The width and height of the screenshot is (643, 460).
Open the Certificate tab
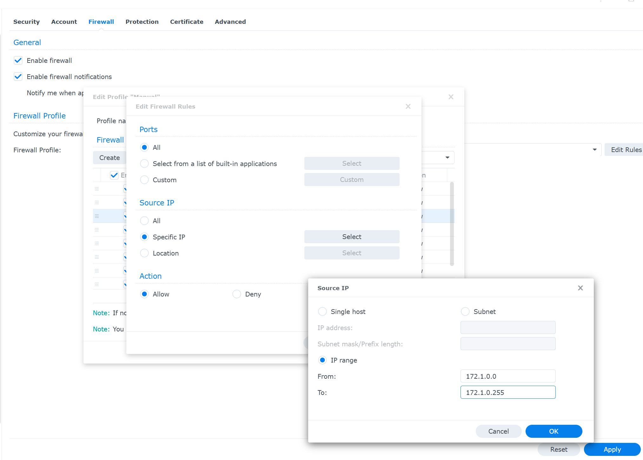[x=187, y=22]
